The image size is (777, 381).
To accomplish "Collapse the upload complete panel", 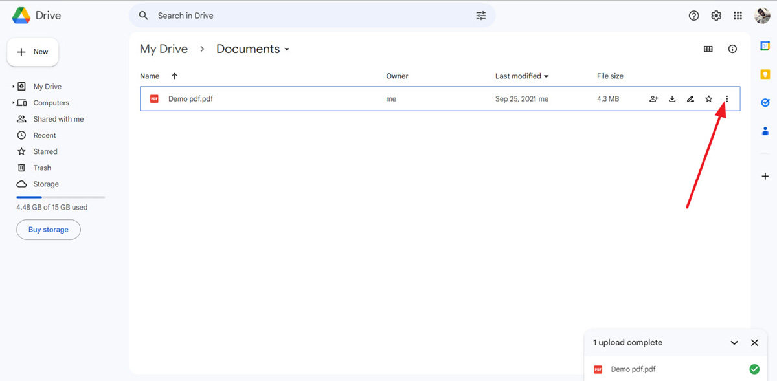I will pyautogui.click(x=734, y=342).
